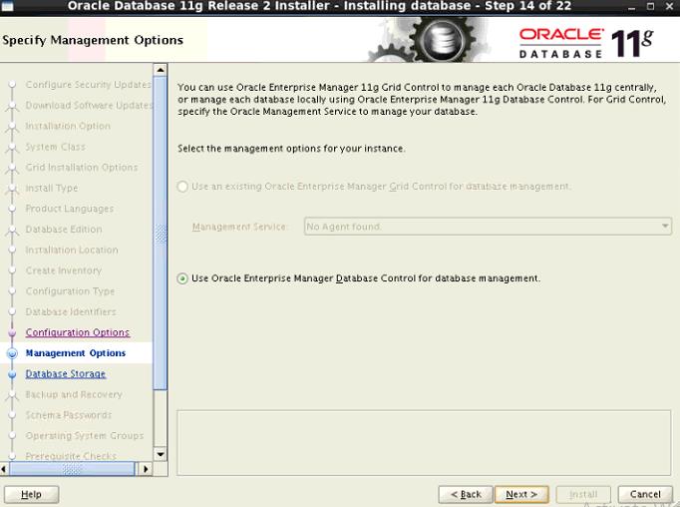Click Installation Location step

coord(72,251)
